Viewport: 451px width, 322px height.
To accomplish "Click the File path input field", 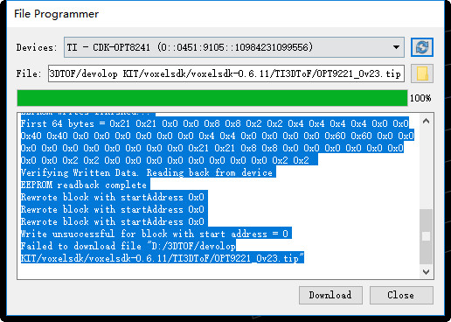I will [x=226, y=73].
